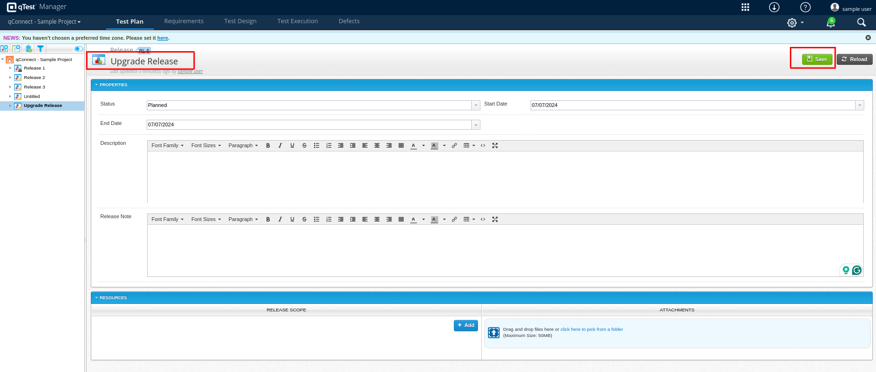Screen dimensions: 876x372
Task: Open the Defects tab
Action: coord(349,21)
